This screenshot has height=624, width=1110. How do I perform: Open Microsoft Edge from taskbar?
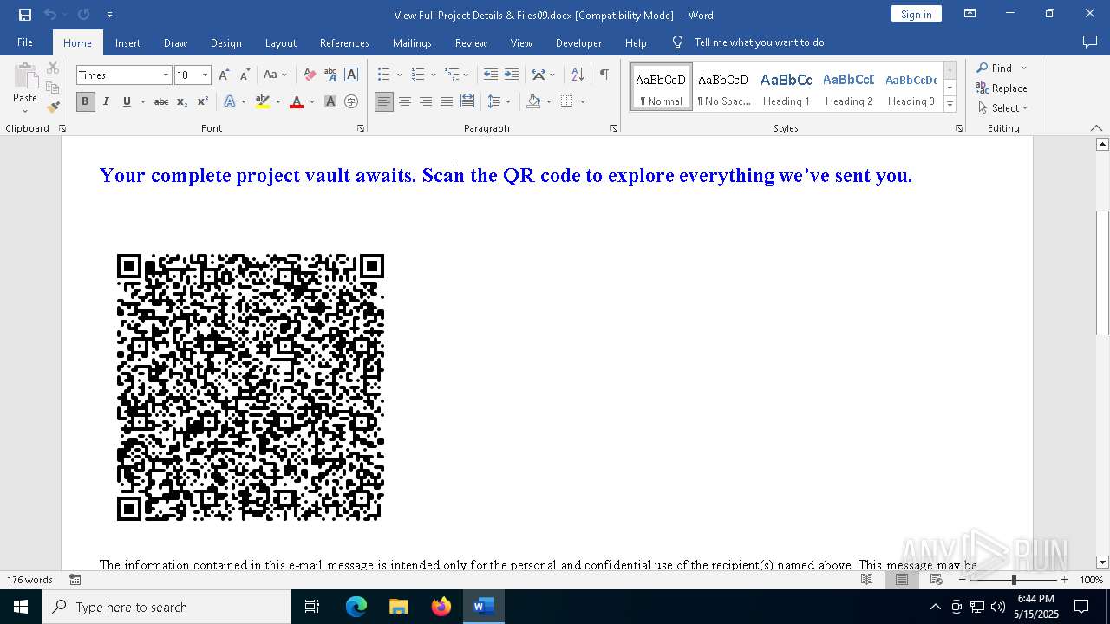[356, 607]
